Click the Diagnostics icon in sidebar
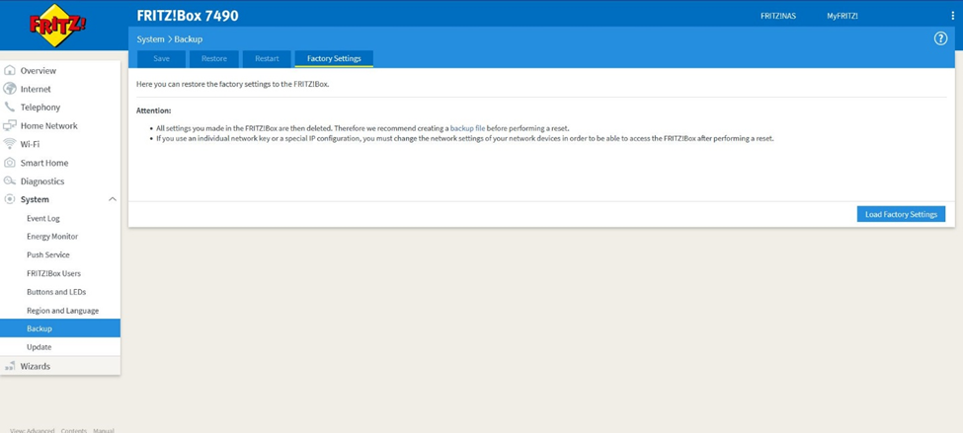The image size is (963, 433). coord(10,181)
